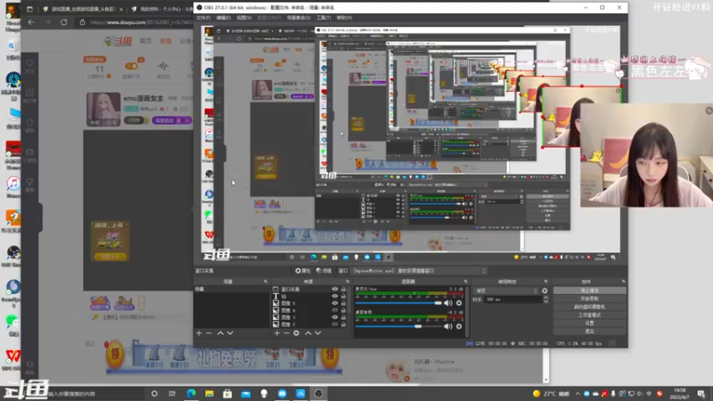Toggle lock on 窗口采集 source
This screenshot has height=401, width=713.
(x=343, y=289)
